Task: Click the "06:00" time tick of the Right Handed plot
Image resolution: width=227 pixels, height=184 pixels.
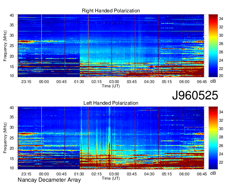Action: coord(184,82)
